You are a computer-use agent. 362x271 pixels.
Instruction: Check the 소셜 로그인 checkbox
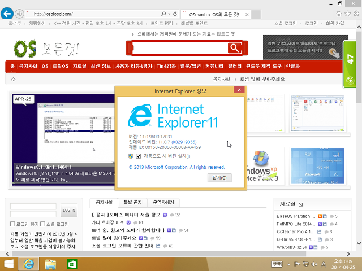pos(42,224)
